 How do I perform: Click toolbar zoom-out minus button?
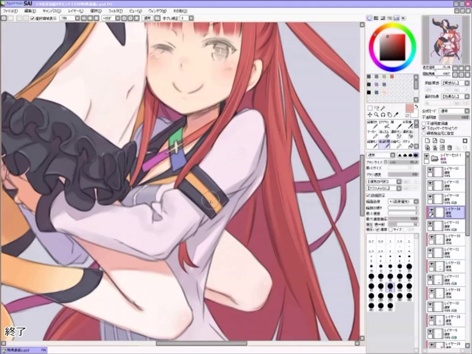[84, 18]
